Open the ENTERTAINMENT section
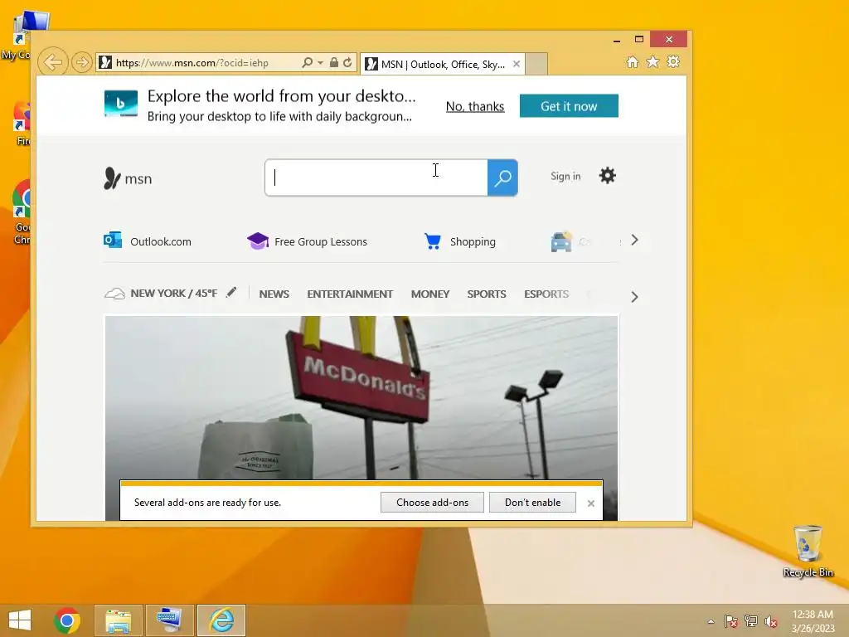Viewport: 849px width, 637px height. pyautogui.click(x=350, y=294)
